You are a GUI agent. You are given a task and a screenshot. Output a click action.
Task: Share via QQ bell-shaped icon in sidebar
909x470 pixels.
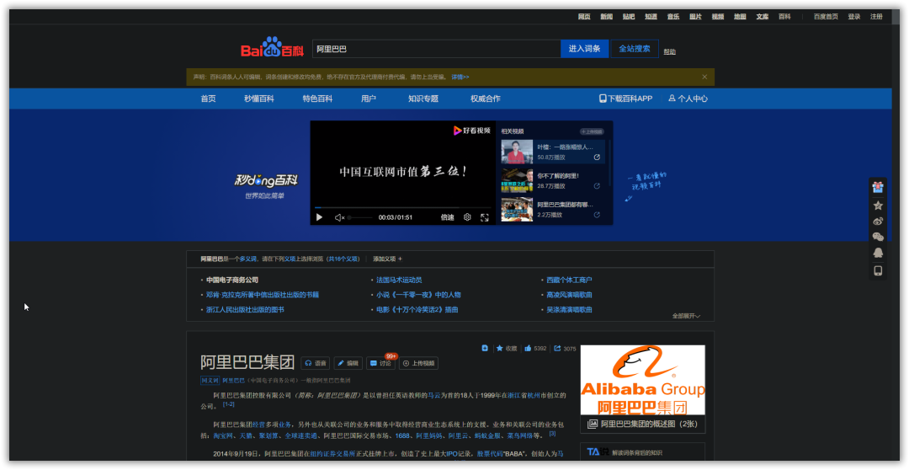pyautogui.click(x=878, y=253)
